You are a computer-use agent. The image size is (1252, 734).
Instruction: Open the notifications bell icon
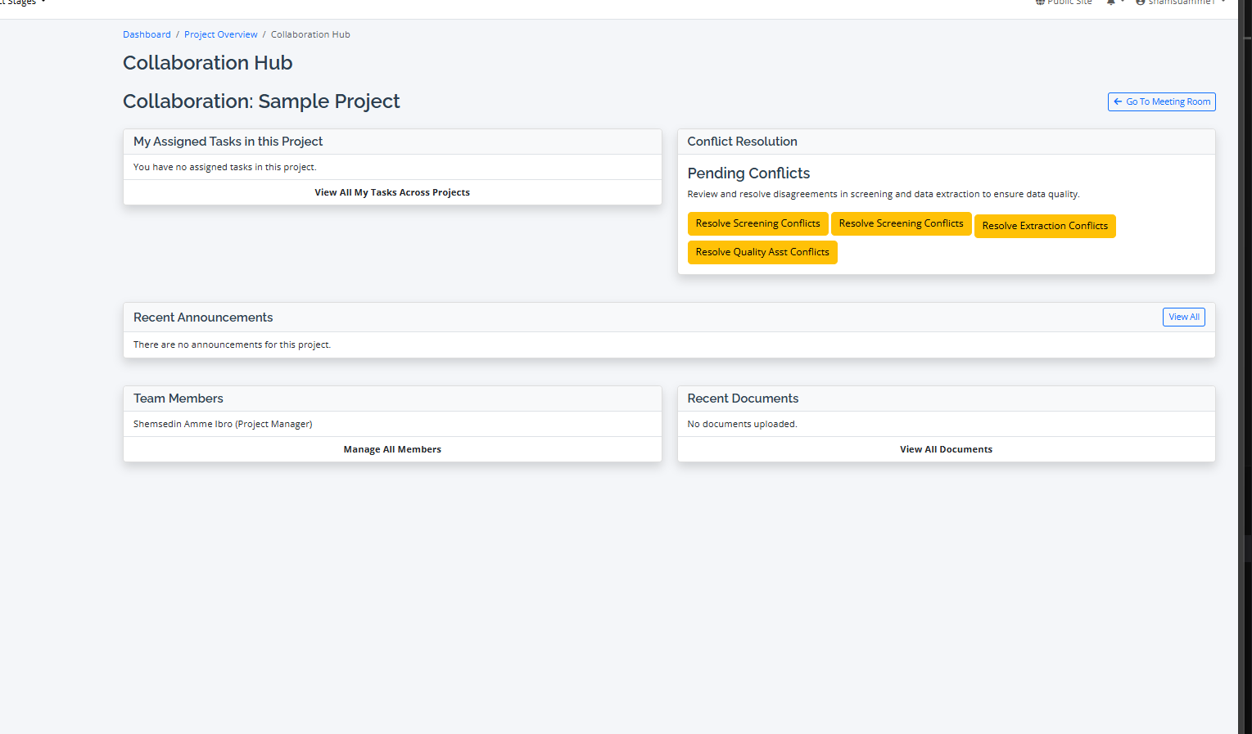pos(1111,2)
